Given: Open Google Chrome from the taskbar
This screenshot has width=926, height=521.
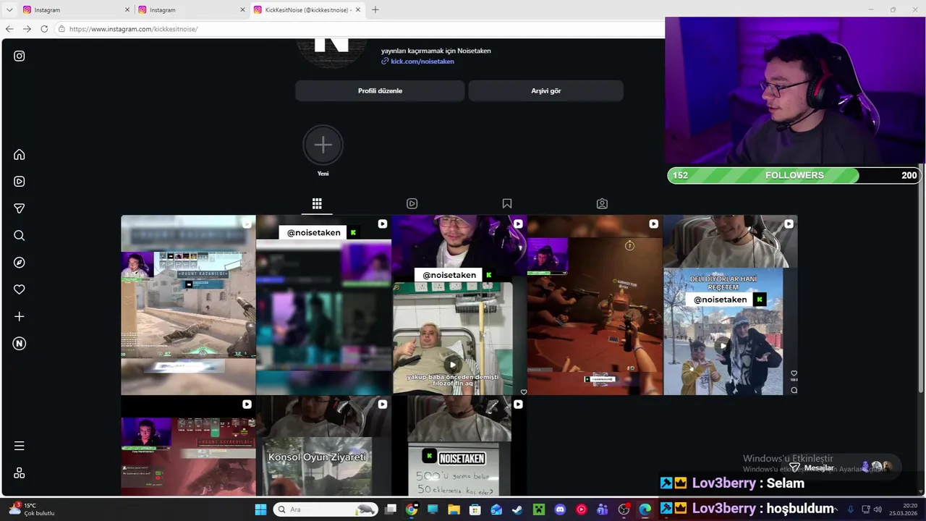Looking at the screenshot, I should (x=412, y=509).
